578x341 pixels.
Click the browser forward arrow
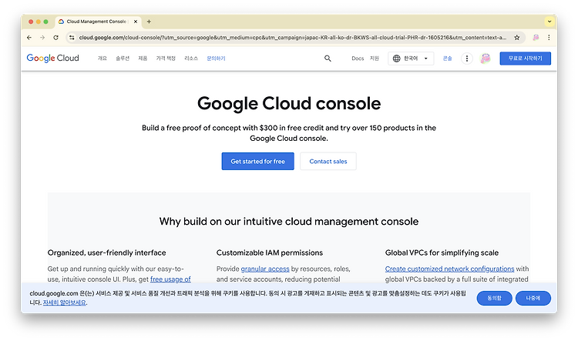coord(42,38)
